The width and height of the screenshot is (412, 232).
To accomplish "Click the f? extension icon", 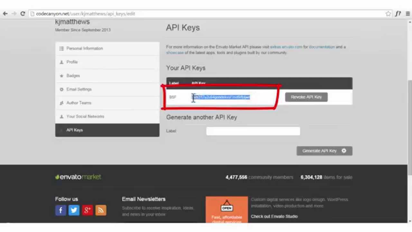I will [398, 14].
